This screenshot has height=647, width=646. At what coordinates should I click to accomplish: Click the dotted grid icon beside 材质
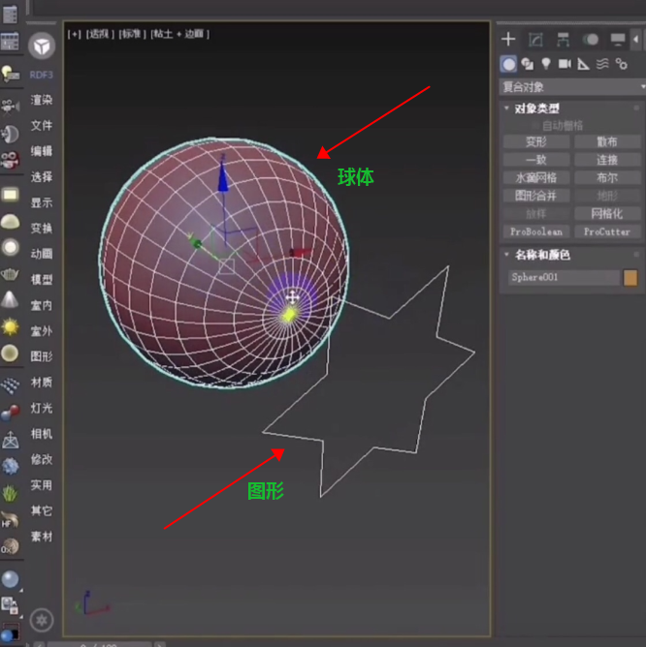coord(10,385)
